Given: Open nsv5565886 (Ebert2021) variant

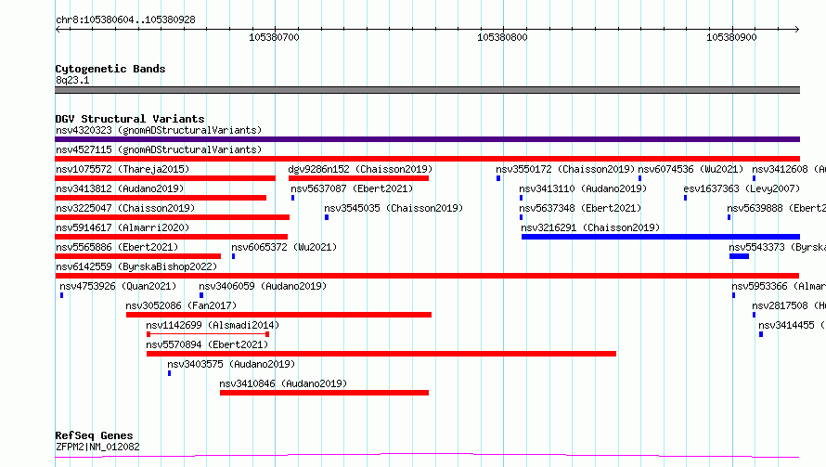Looking at the screenshot, I should click(117, 247).
